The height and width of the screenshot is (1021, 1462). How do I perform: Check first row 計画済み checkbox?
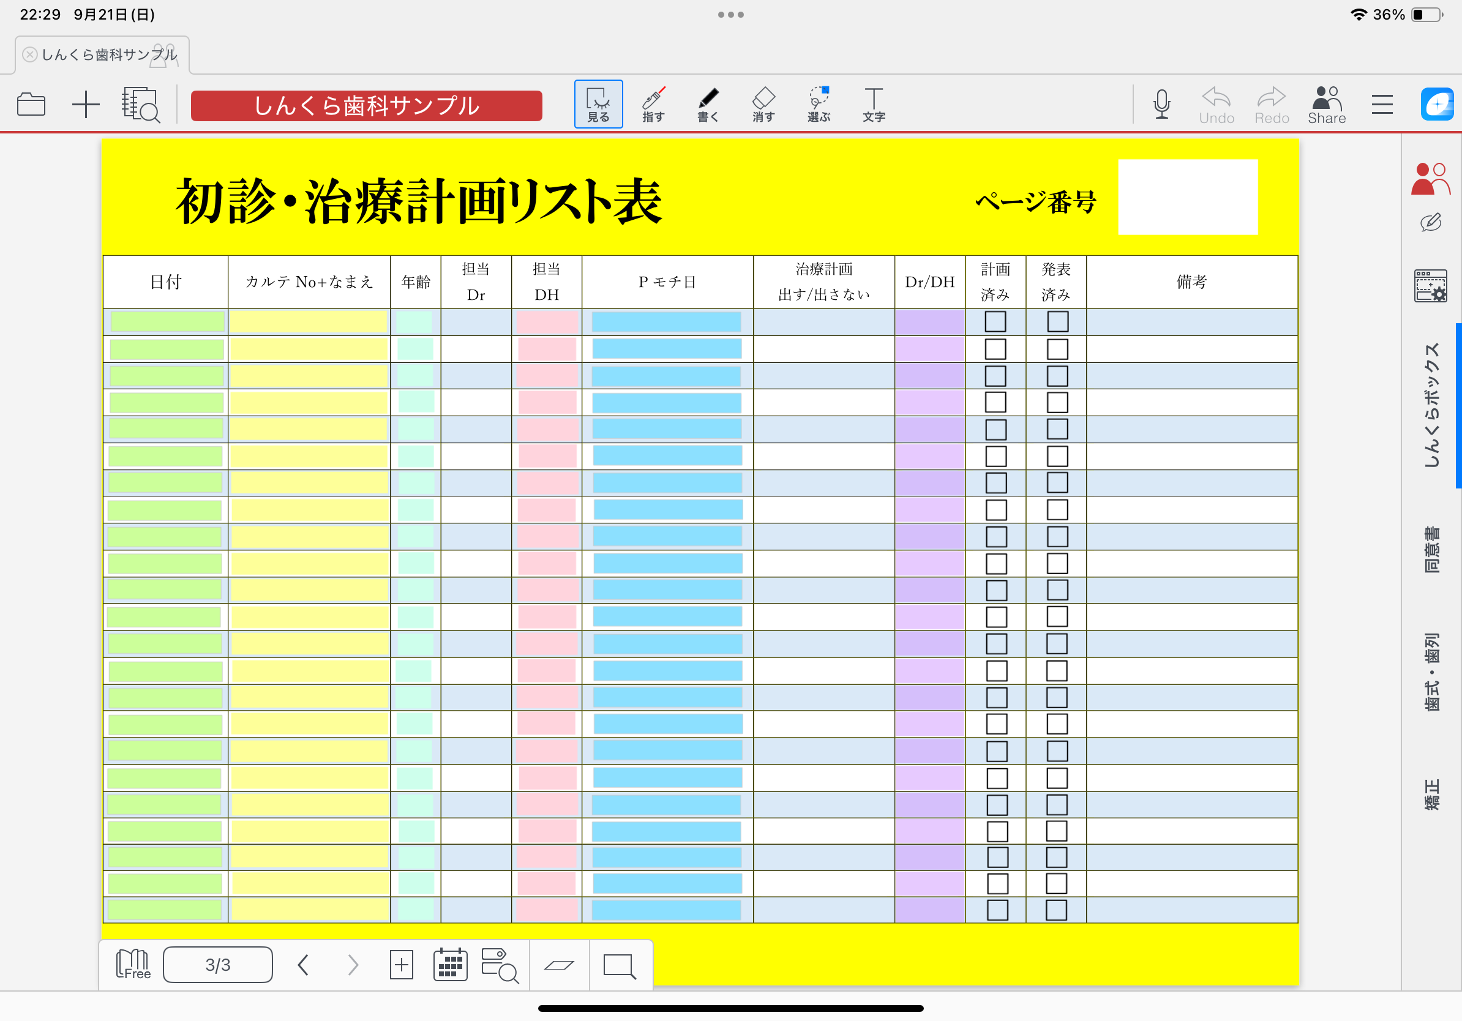(995, 322)
